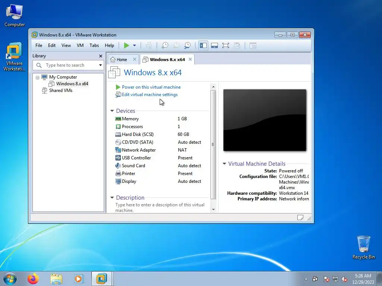Open Windows Media Player from taskbar
This screenshot has height=286, width=382.
point(79,279)
